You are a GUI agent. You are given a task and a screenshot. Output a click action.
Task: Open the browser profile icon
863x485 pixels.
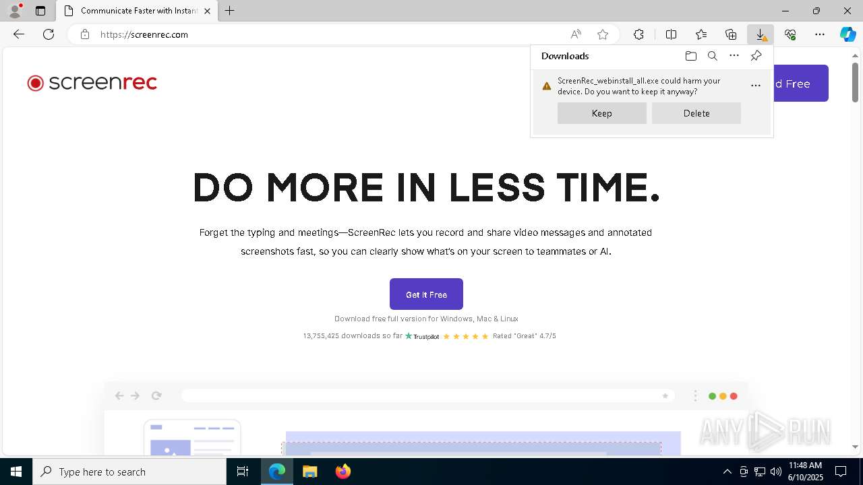[x=14, y=11]
